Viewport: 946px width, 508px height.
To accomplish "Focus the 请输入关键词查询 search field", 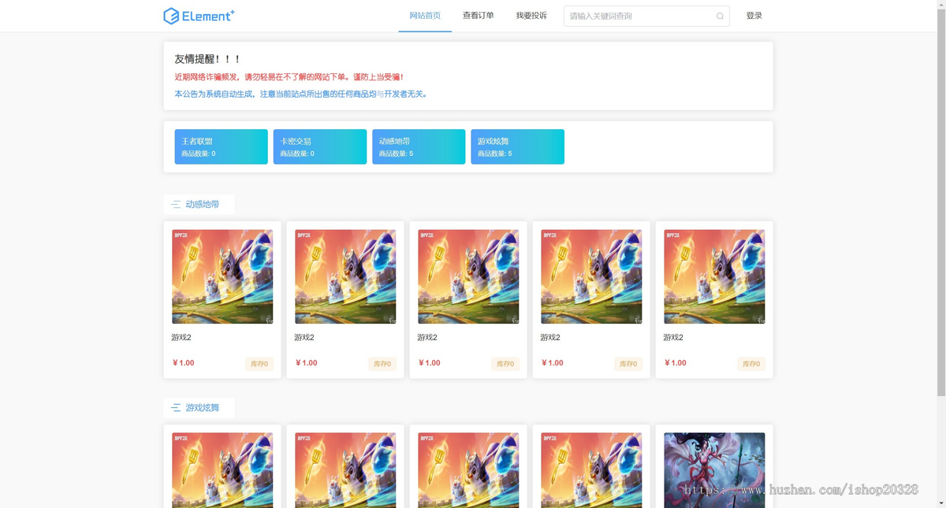I will coord(646,16).
